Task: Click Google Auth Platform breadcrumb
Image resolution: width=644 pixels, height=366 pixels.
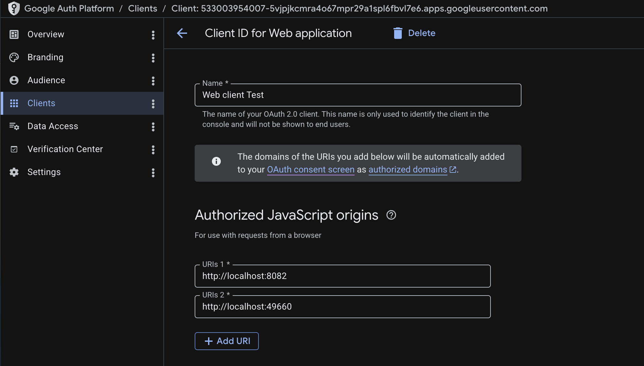Action: pyautogui.click(x=69, y=9)
